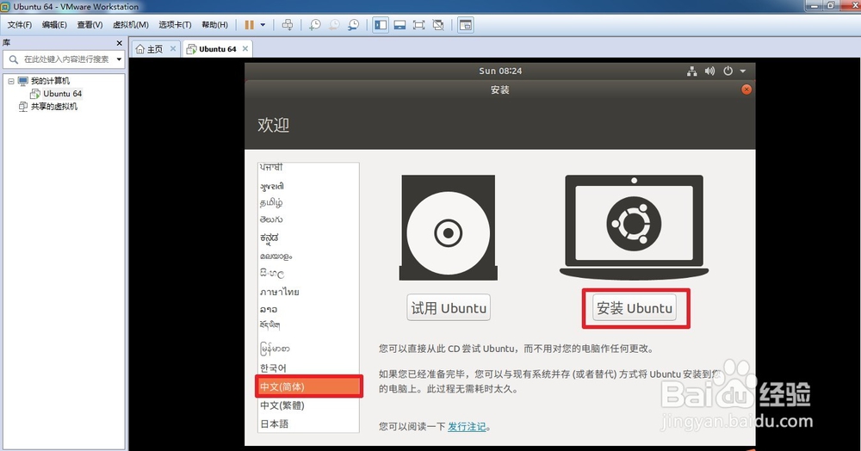Select മലയാളം in the language list
The image size is (861, 451).
[x=308, y=256]
